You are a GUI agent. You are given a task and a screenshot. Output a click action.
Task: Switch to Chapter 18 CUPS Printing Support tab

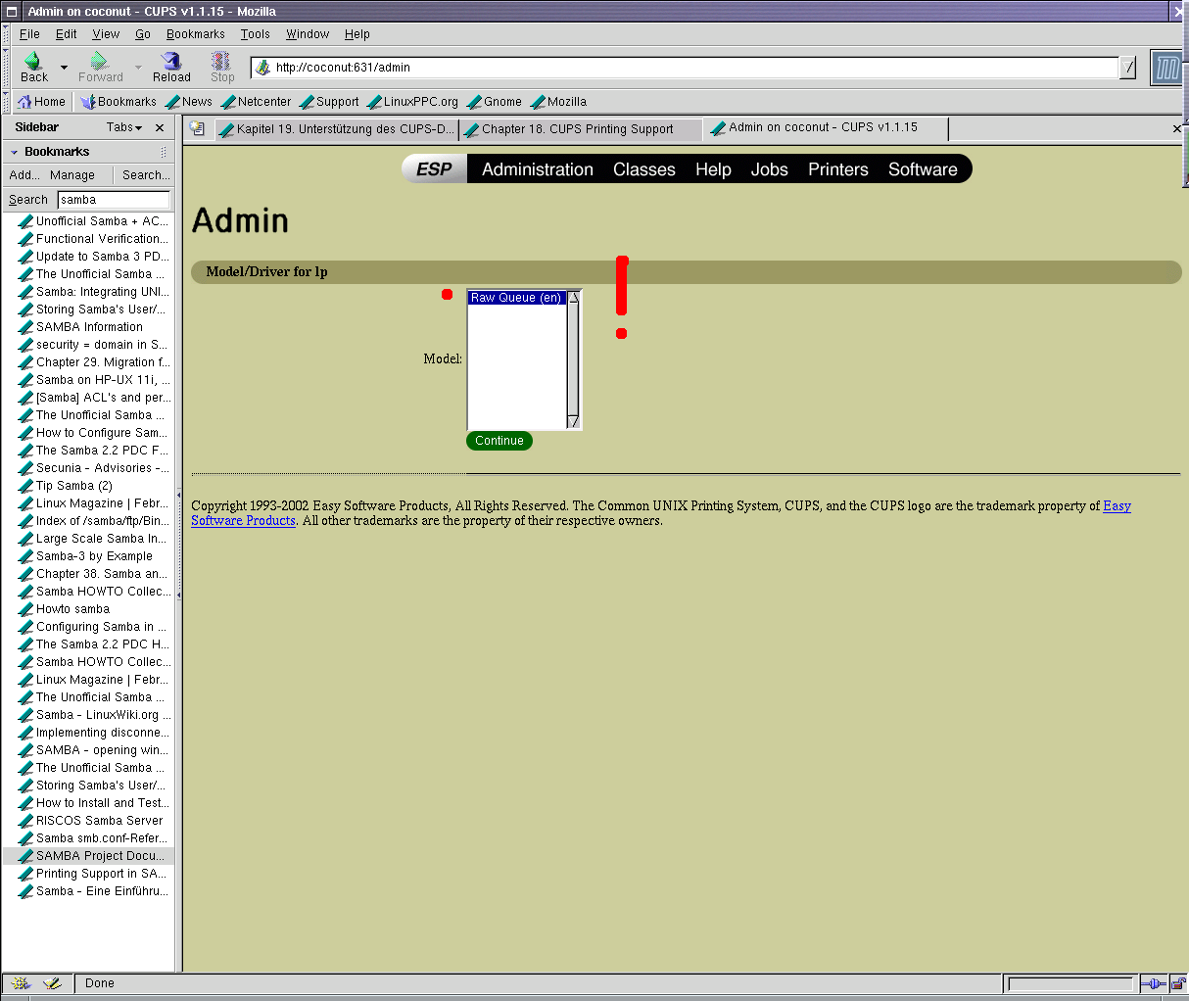click(578, 129)
